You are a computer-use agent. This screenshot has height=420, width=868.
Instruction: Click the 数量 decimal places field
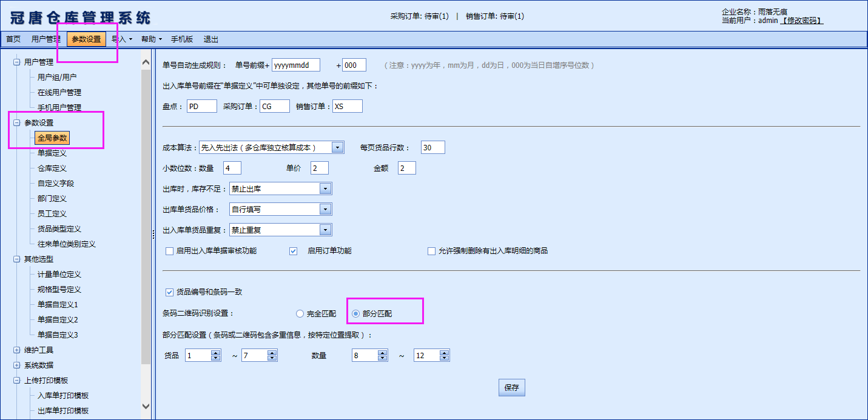pos(232,168)
